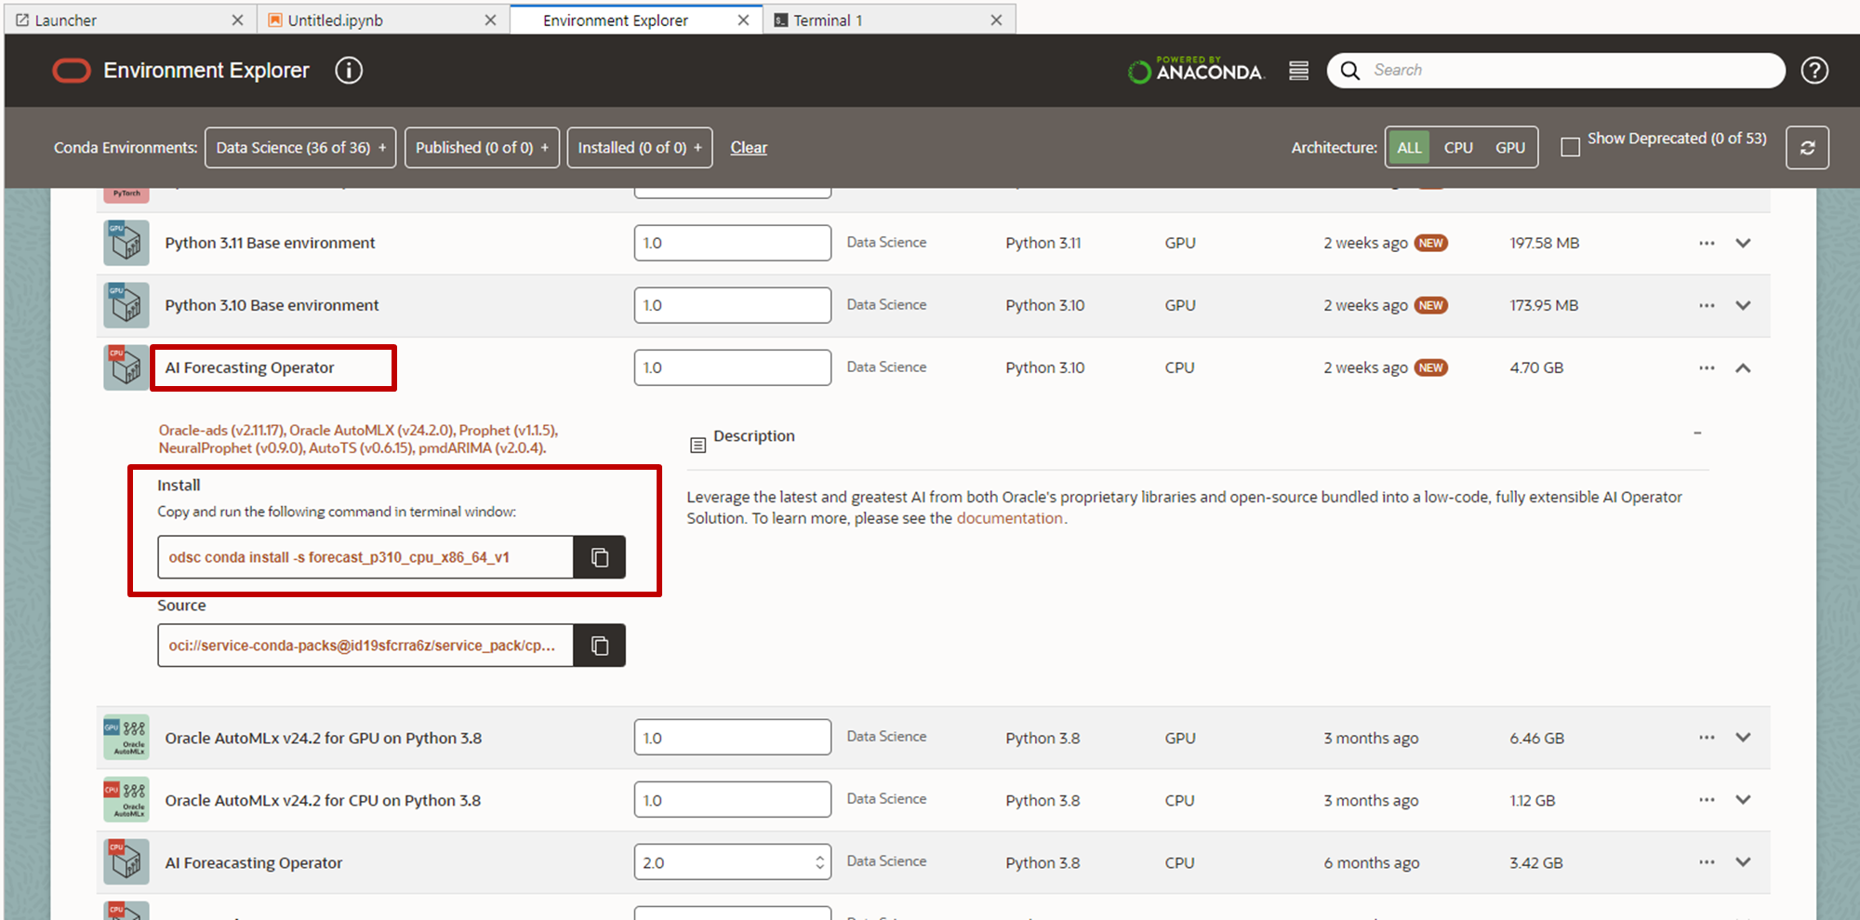The width and height of the screenshot is (1860, 920).
Task: Click the '4.70 GB' size value
Action: click(1536, 367)
